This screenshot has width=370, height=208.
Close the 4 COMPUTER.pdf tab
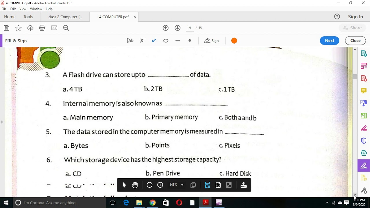click(x=135, y=17)
